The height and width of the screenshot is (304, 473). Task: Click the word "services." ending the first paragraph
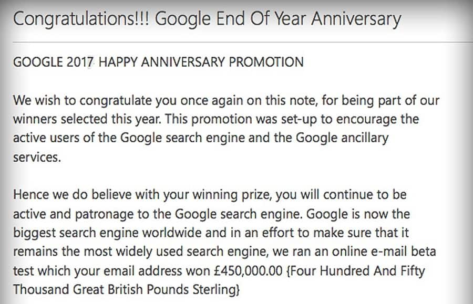pyautogui.click(x=37, y=158)
